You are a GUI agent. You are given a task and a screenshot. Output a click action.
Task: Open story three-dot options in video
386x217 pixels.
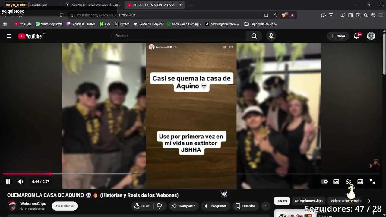coord(231,47)
